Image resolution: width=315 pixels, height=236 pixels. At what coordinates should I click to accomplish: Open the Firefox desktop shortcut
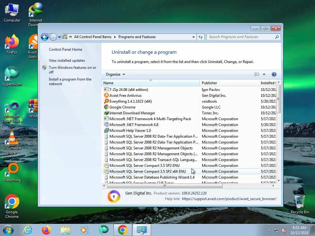pos(12,44)
